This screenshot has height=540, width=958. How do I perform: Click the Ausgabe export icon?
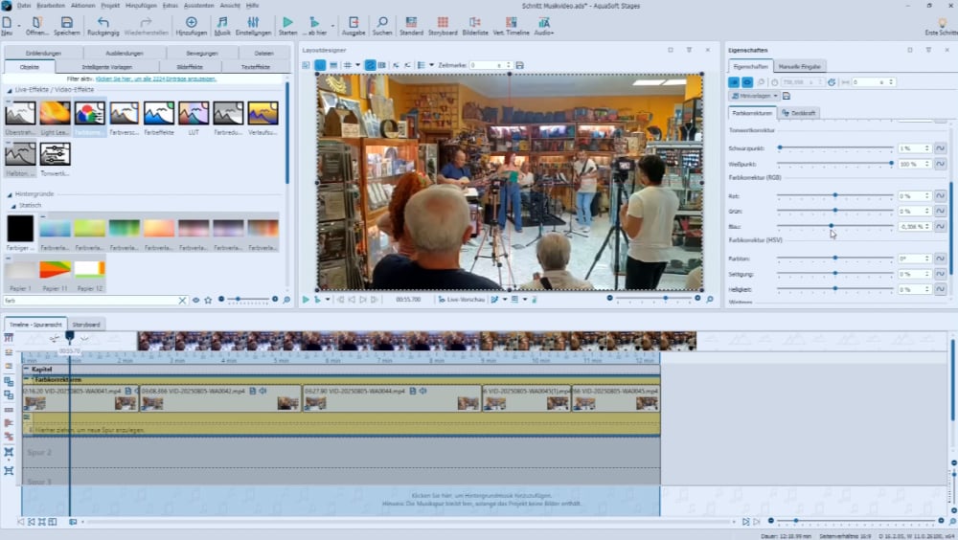354,23
